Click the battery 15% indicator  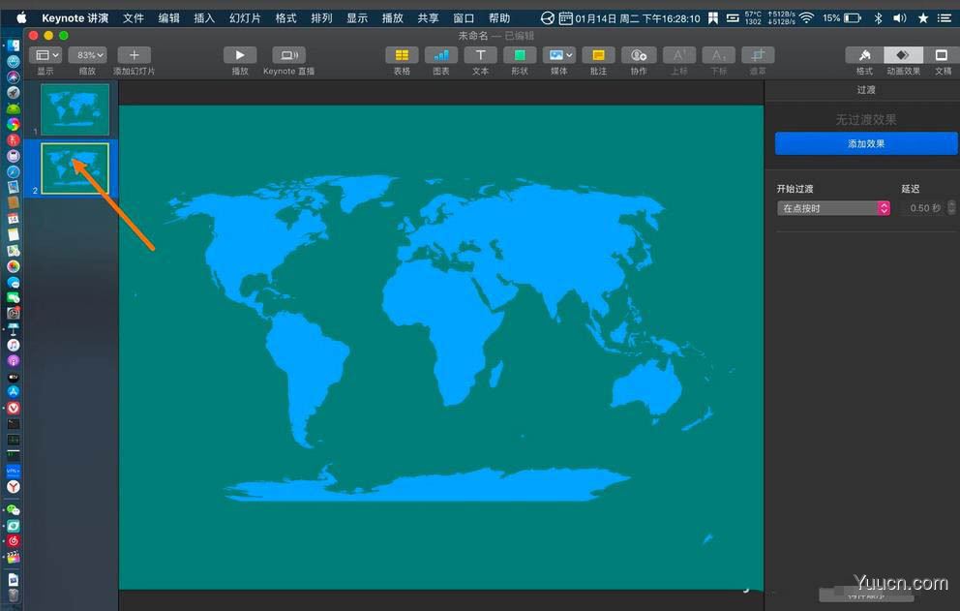tap(842, 17)
